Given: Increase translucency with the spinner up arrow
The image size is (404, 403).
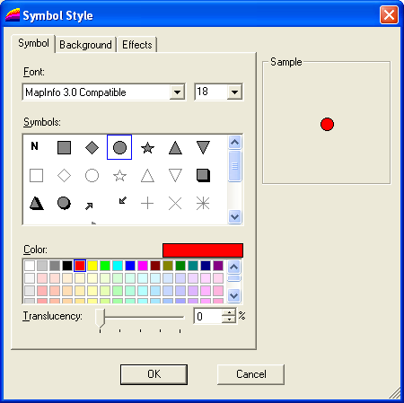Looking at the screenshot, I should pyautogui.click(x=229, y=312).
